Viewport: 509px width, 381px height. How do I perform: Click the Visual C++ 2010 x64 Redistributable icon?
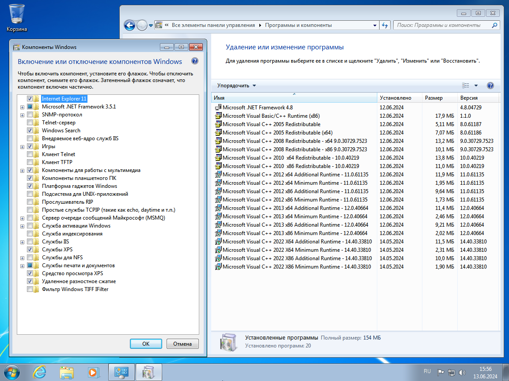click(218, 158)
